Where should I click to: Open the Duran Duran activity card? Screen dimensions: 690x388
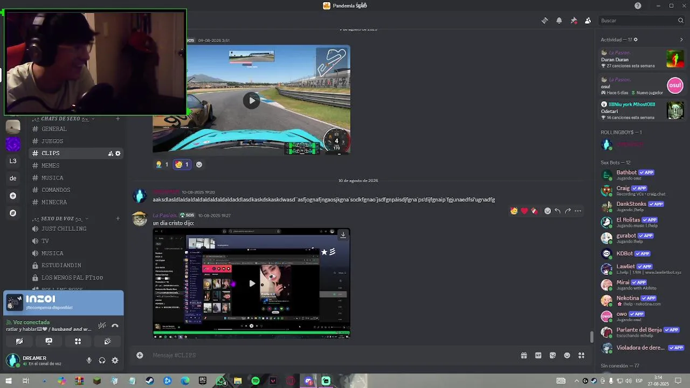click(x=642, y=59)
